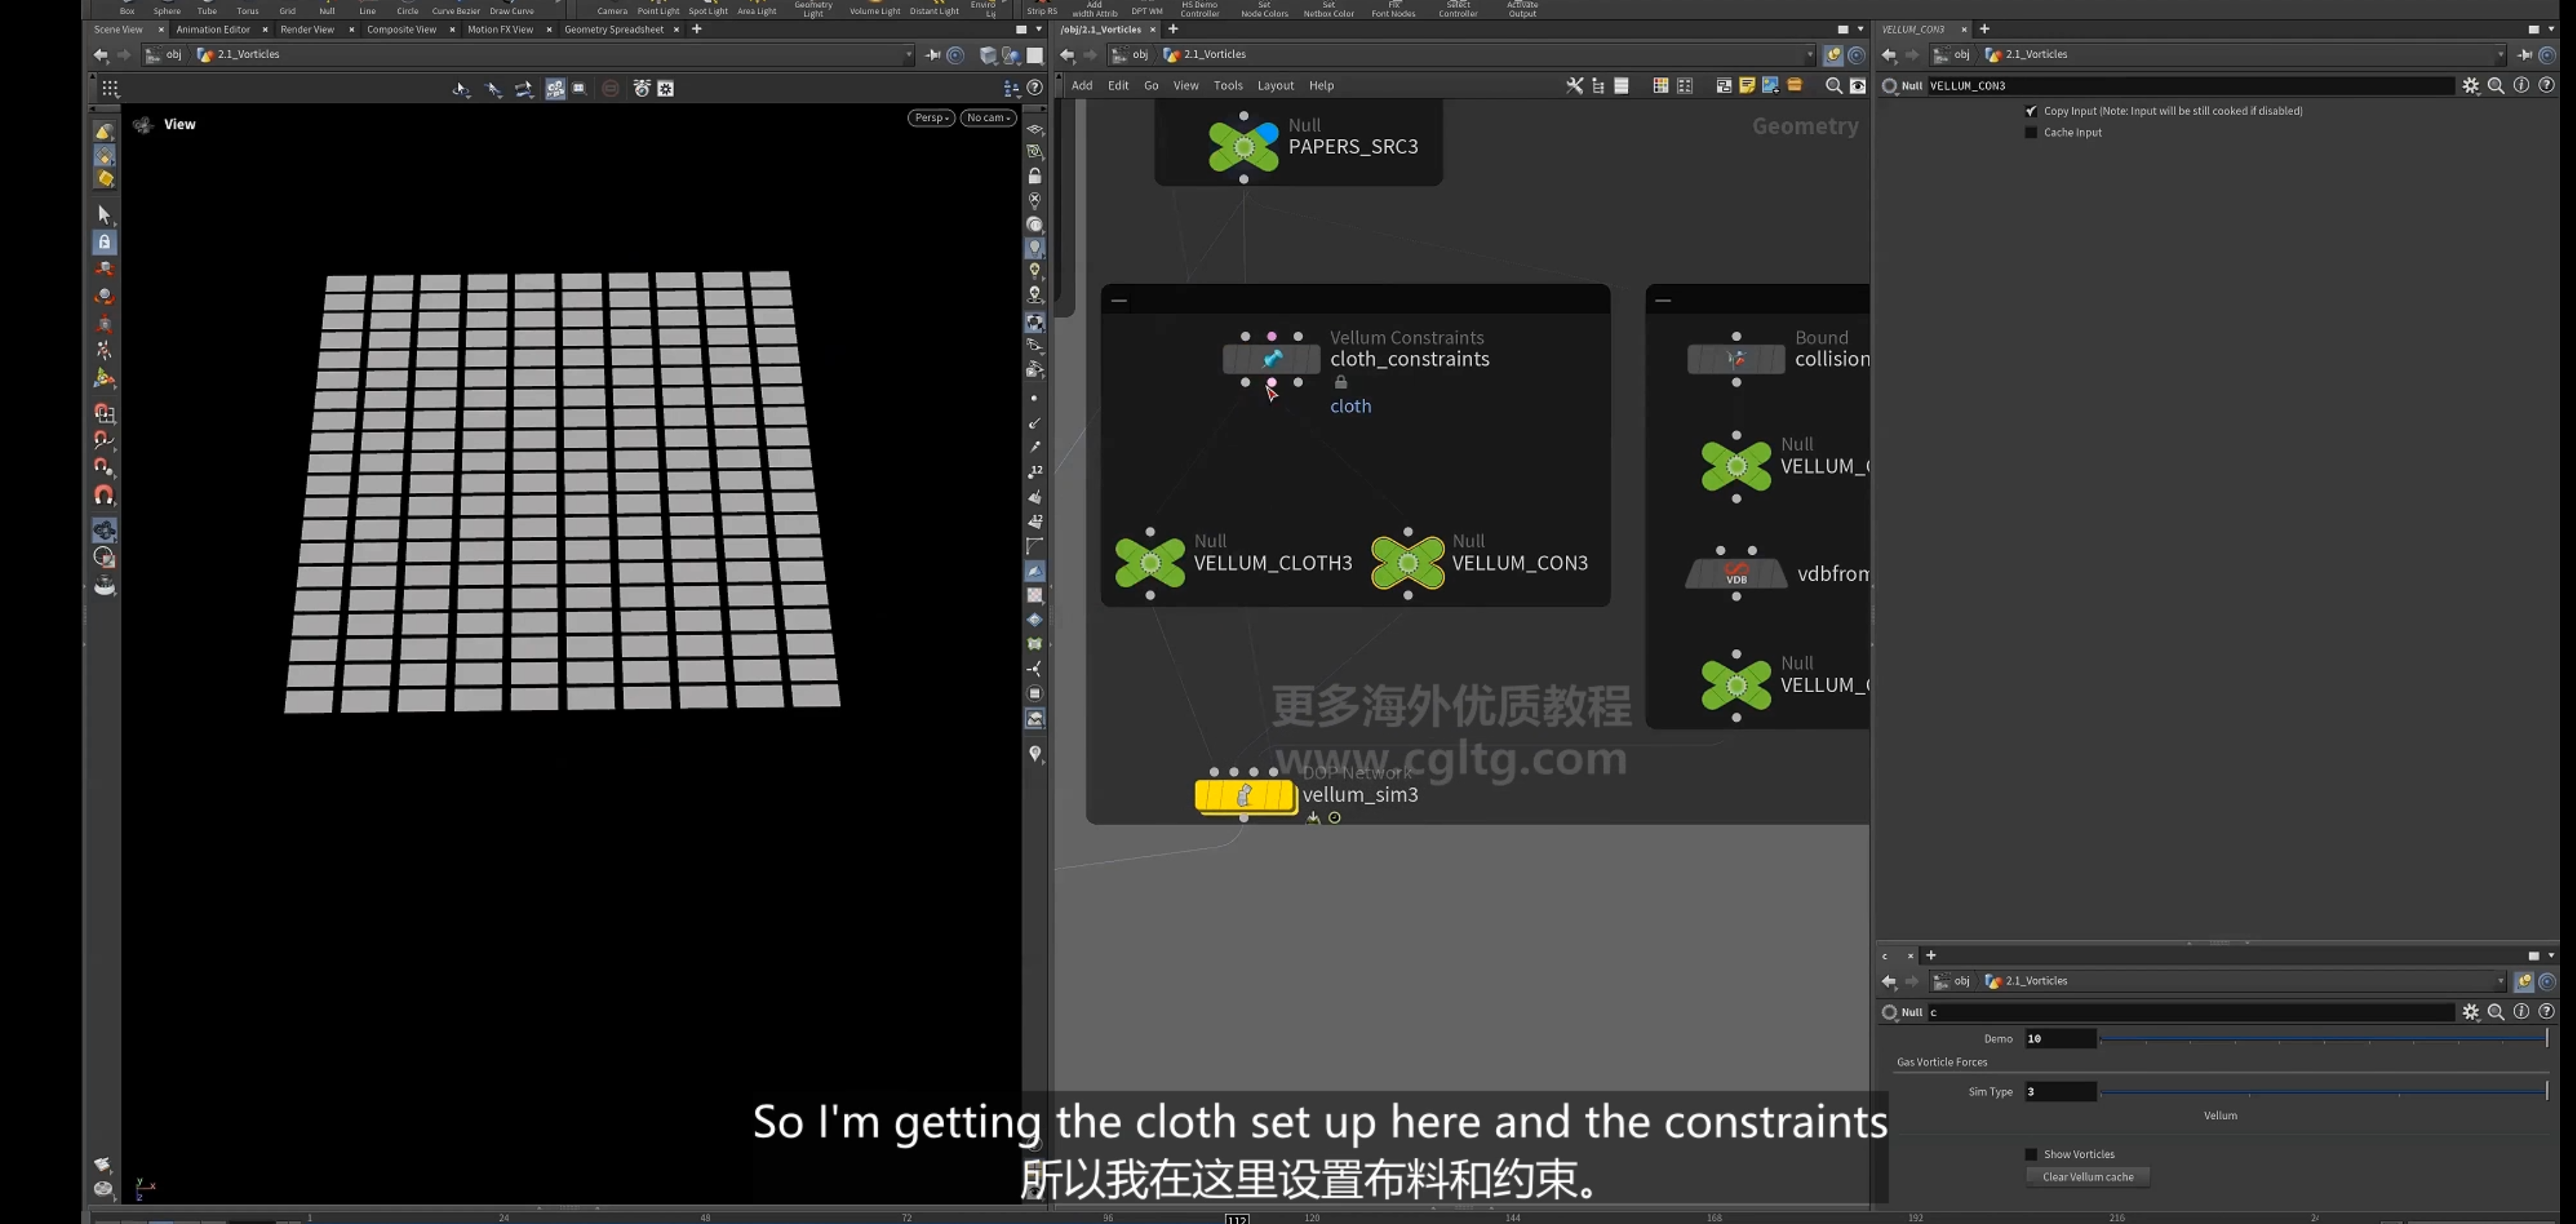This screenshot has width=2576, height=1224.
Task: Switch to Render View tab
Action: (x=307, y=29)
